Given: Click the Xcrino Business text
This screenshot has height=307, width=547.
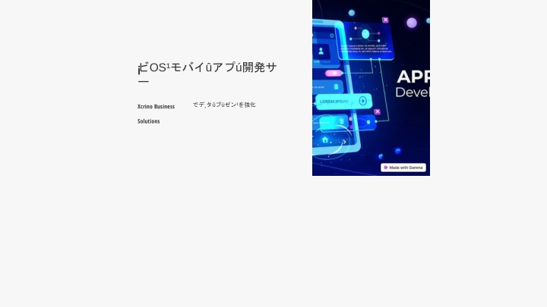Looking at the screenshot, I should point(156,107).
